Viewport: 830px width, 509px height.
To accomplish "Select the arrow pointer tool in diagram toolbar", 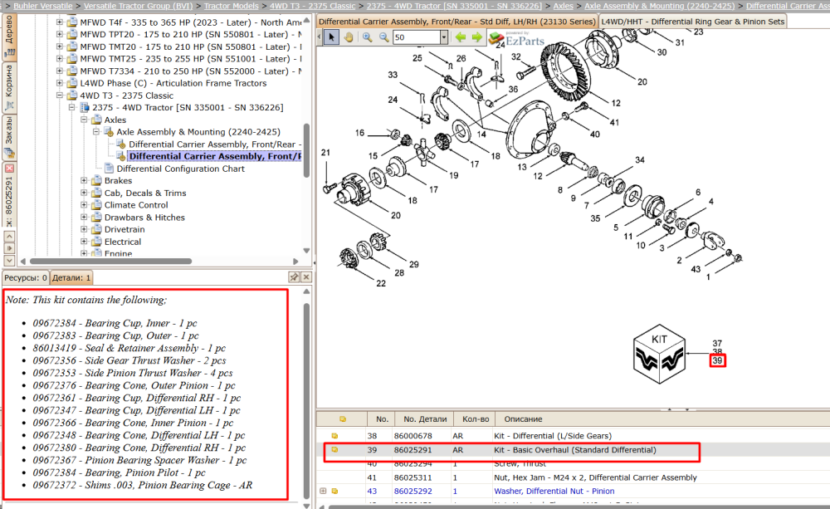I will [x=331, y=37].
